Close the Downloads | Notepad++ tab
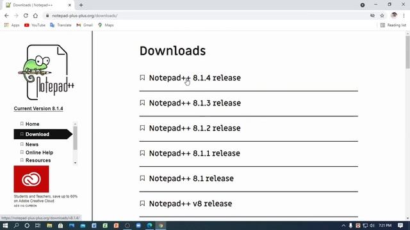 click(70, 5)
